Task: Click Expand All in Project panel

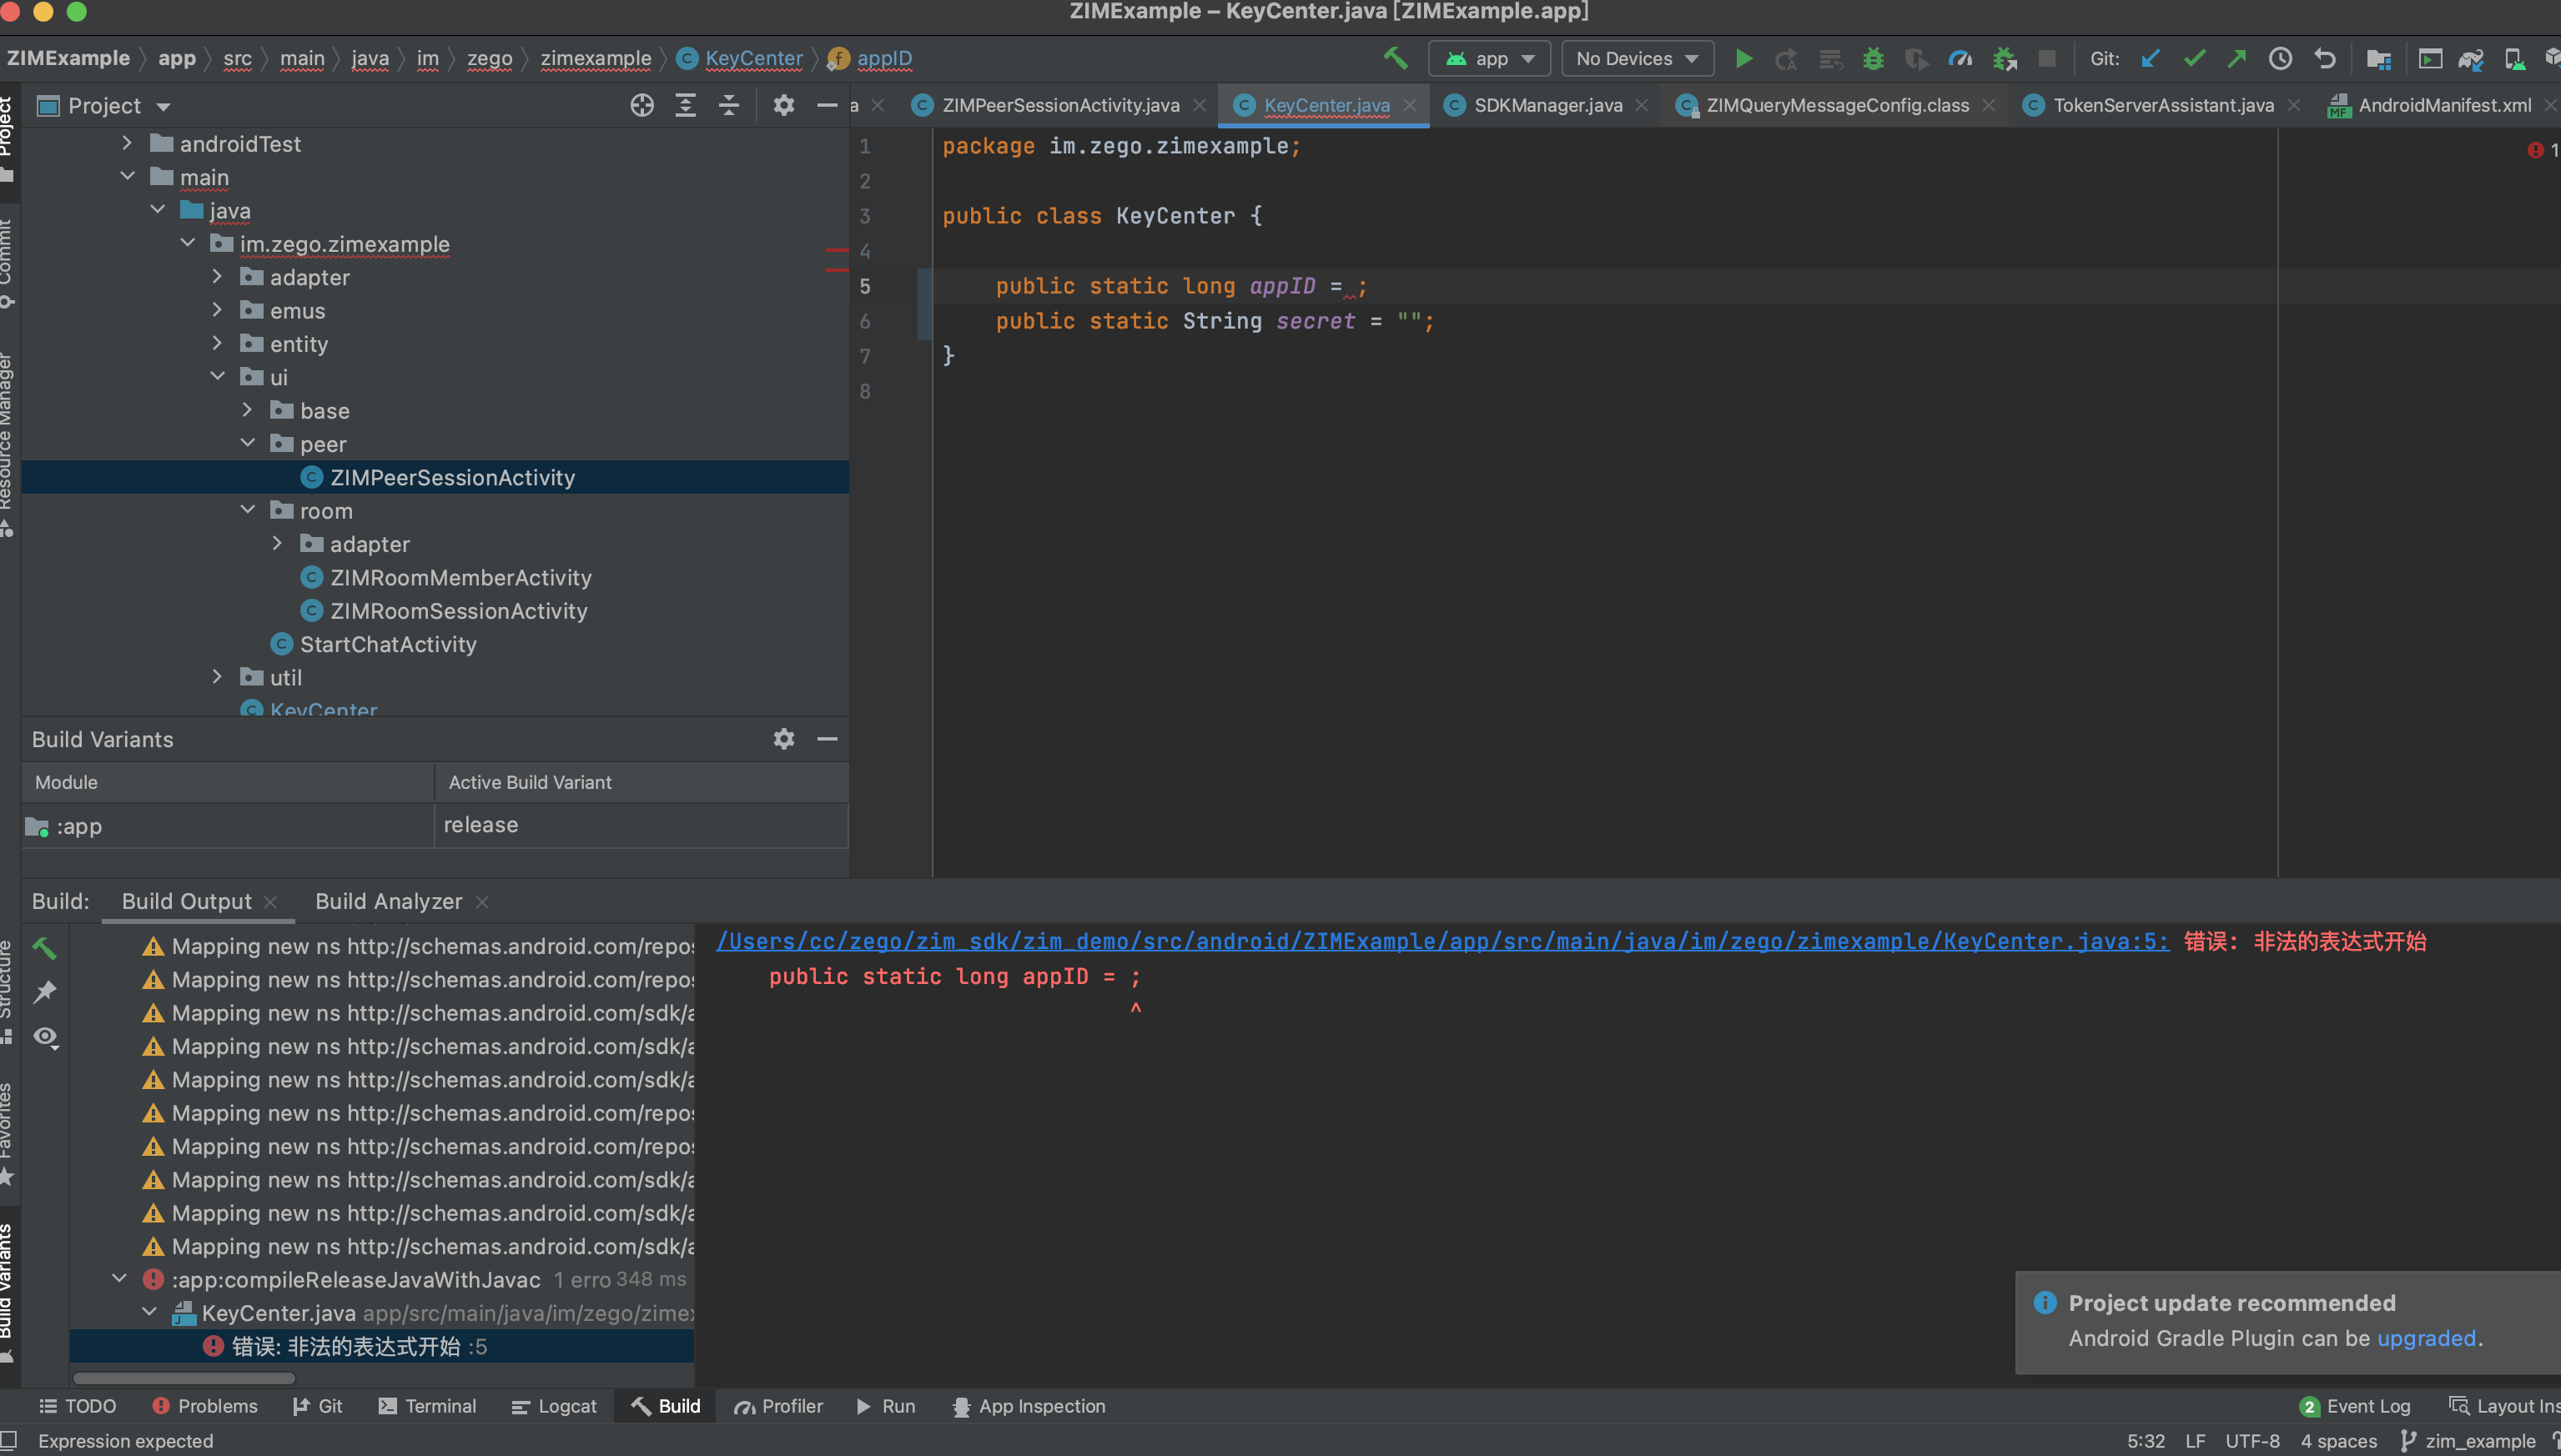Action: click(x=685, y=105)
